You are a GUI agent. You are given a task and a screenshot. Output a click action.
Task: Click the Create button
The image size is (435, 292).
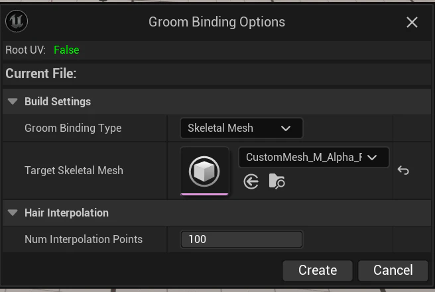[318, 270]
